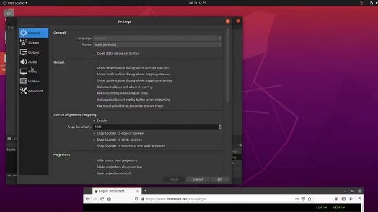The height and width of the screenshot is (212, 378).
Task: Open a new browser tab
Action: click(x=145, y=191)
